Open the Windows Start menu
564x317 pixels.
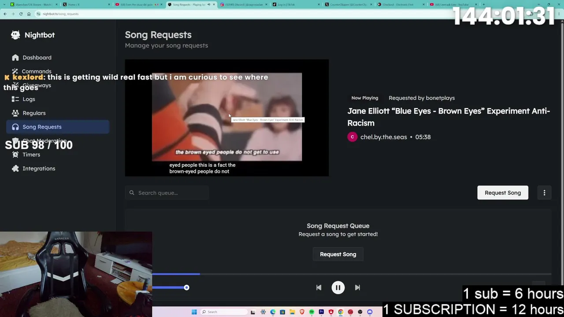click(194, 312)
